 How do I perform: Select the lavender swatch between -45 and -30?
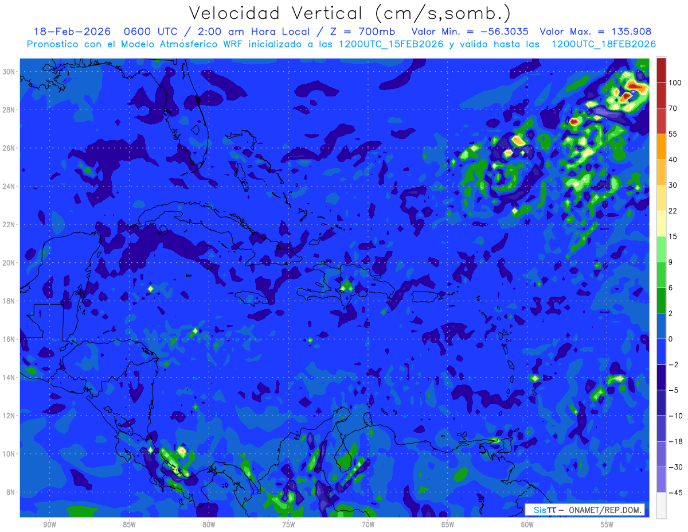click(x=661, y=479)
